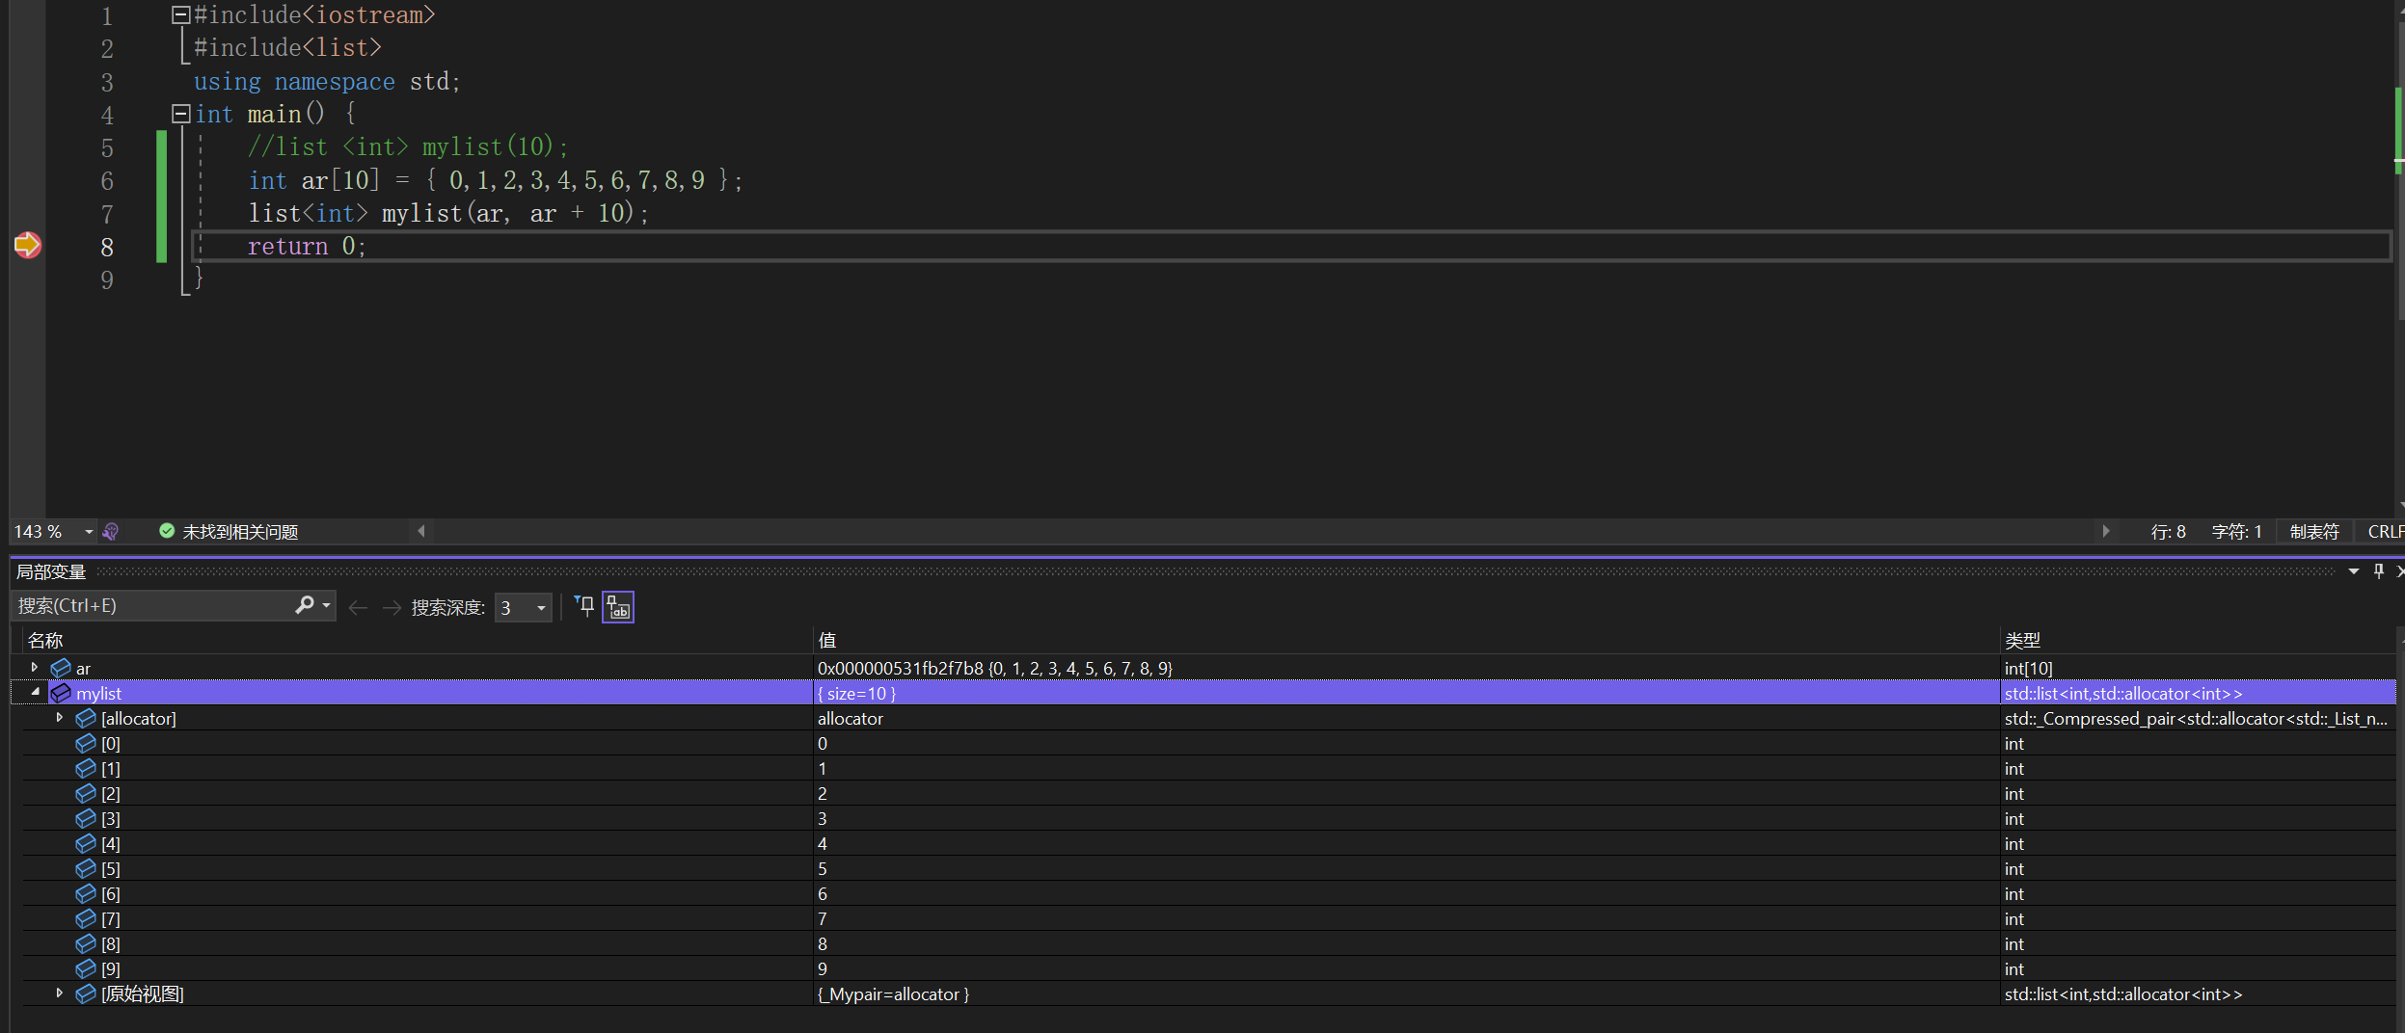
Task: Expand the ar variable row
Action: (35, 667)
